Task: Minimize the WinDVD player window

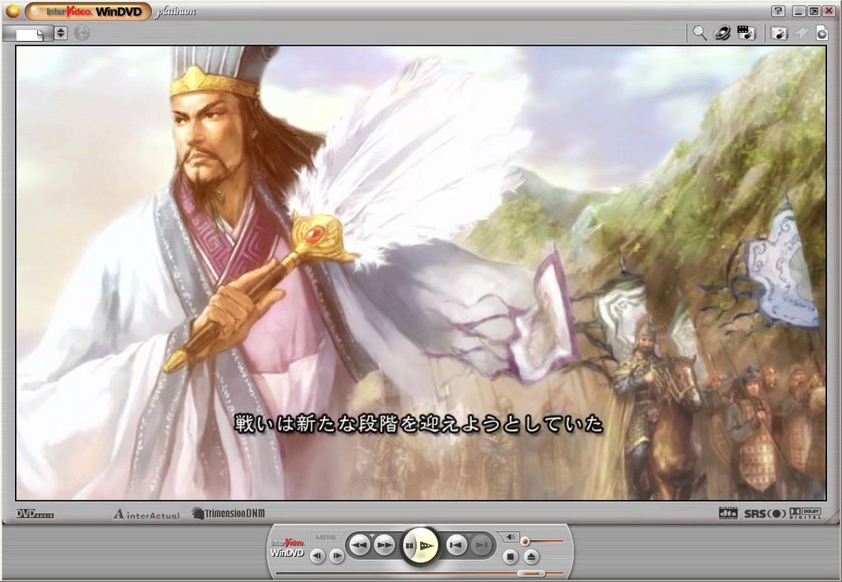Action: click(799, 12)
